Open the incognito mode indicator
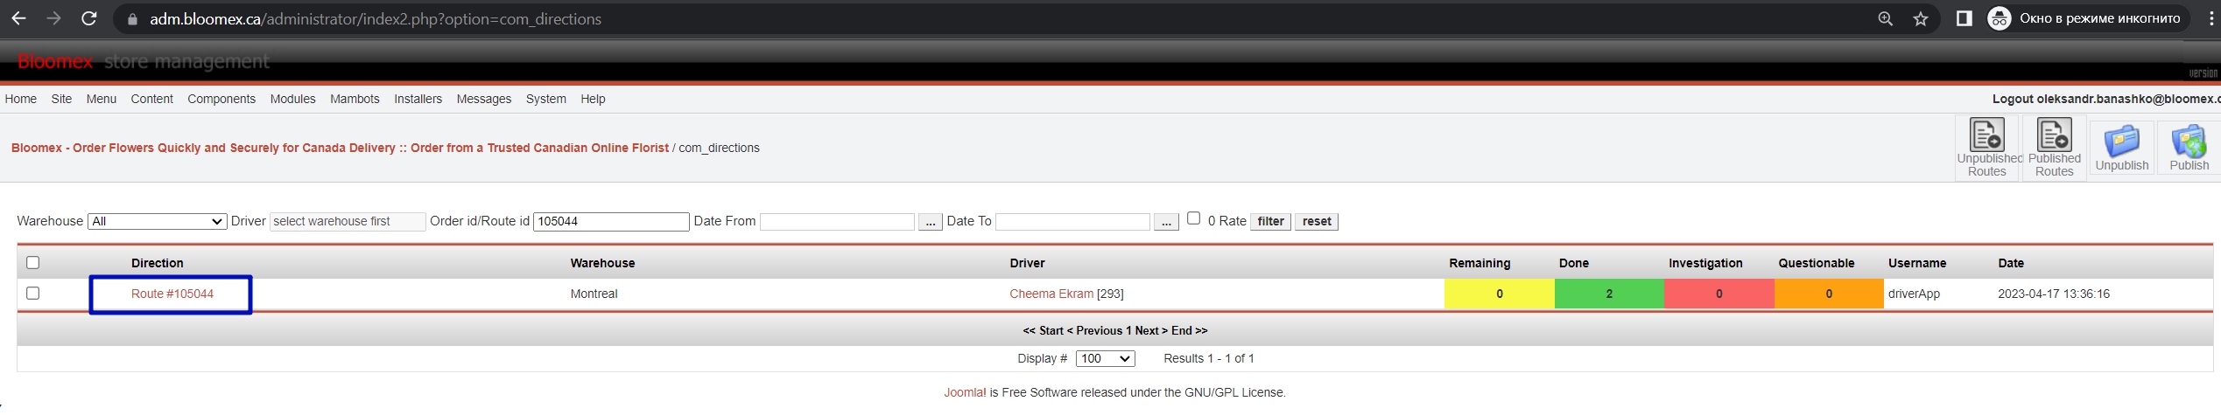The image size is (2221, 415). point(2087,18)
